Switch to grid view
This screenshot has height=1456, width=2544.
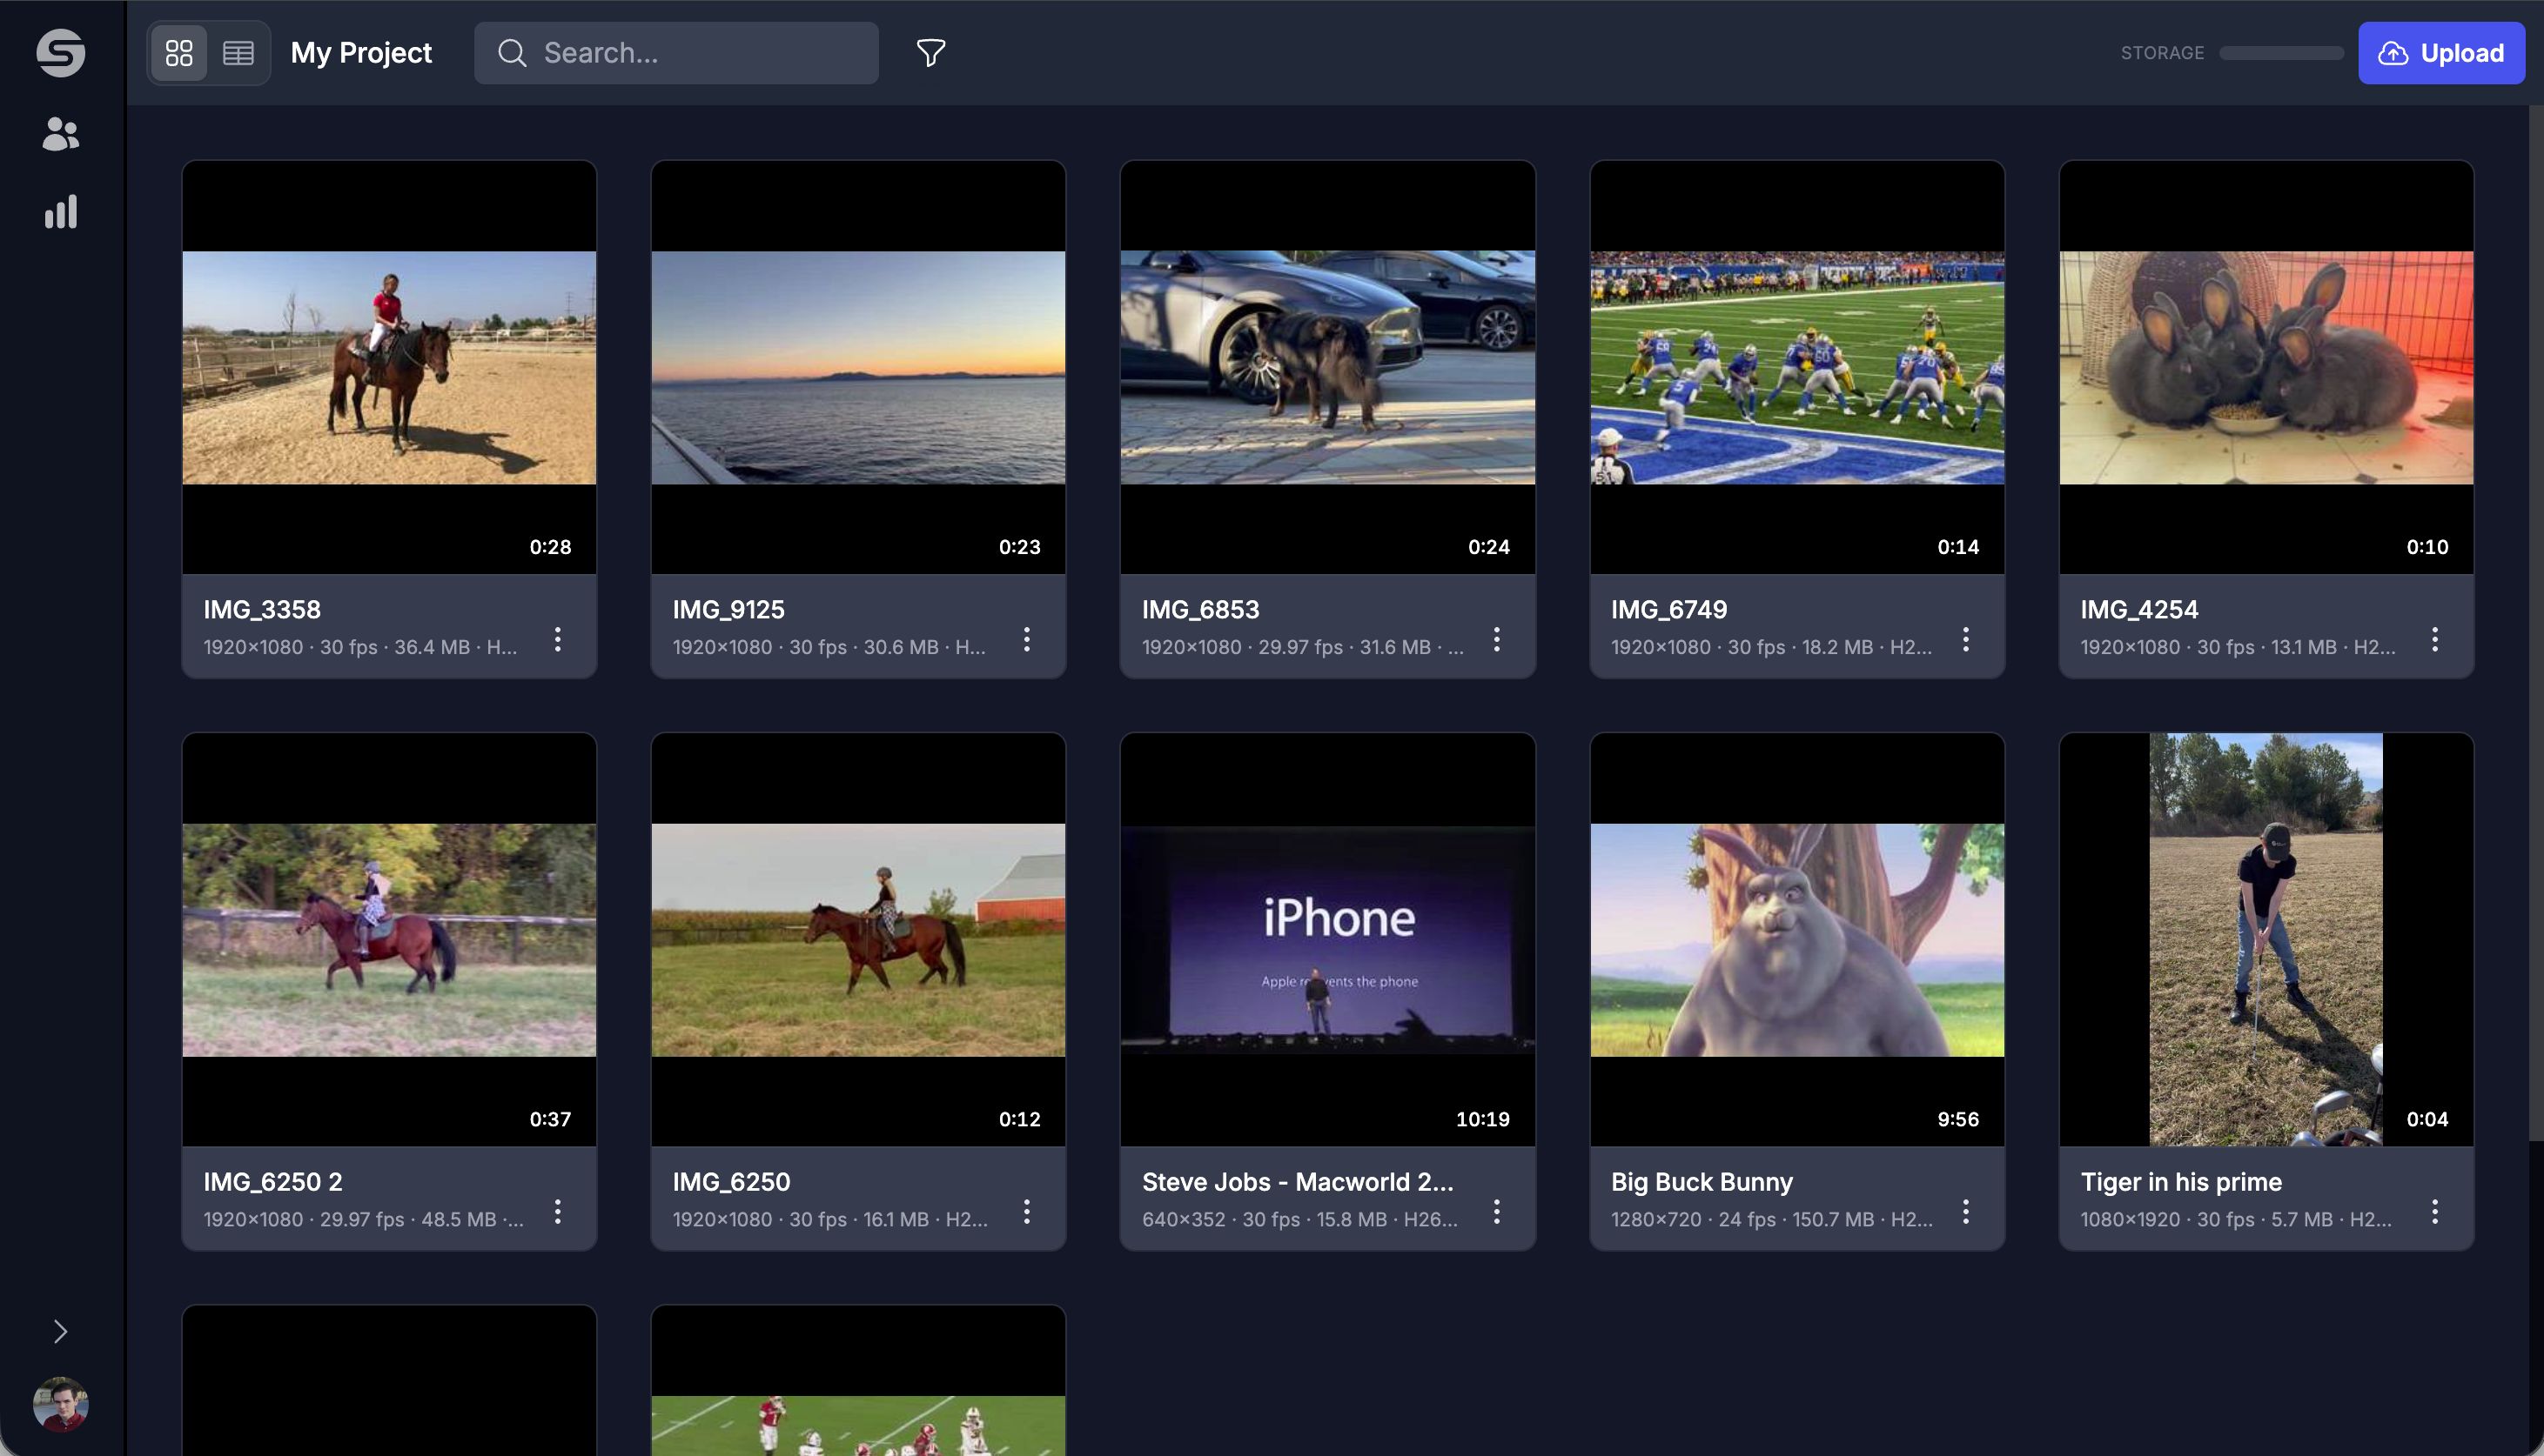click(179, 53)
